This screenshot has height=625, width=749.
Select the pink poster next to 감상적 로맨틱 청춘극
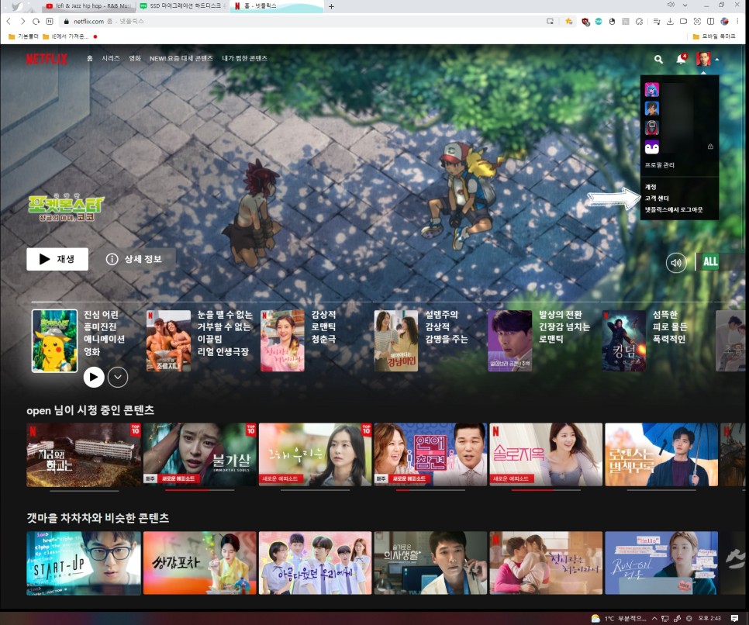(x=282, y=340)
